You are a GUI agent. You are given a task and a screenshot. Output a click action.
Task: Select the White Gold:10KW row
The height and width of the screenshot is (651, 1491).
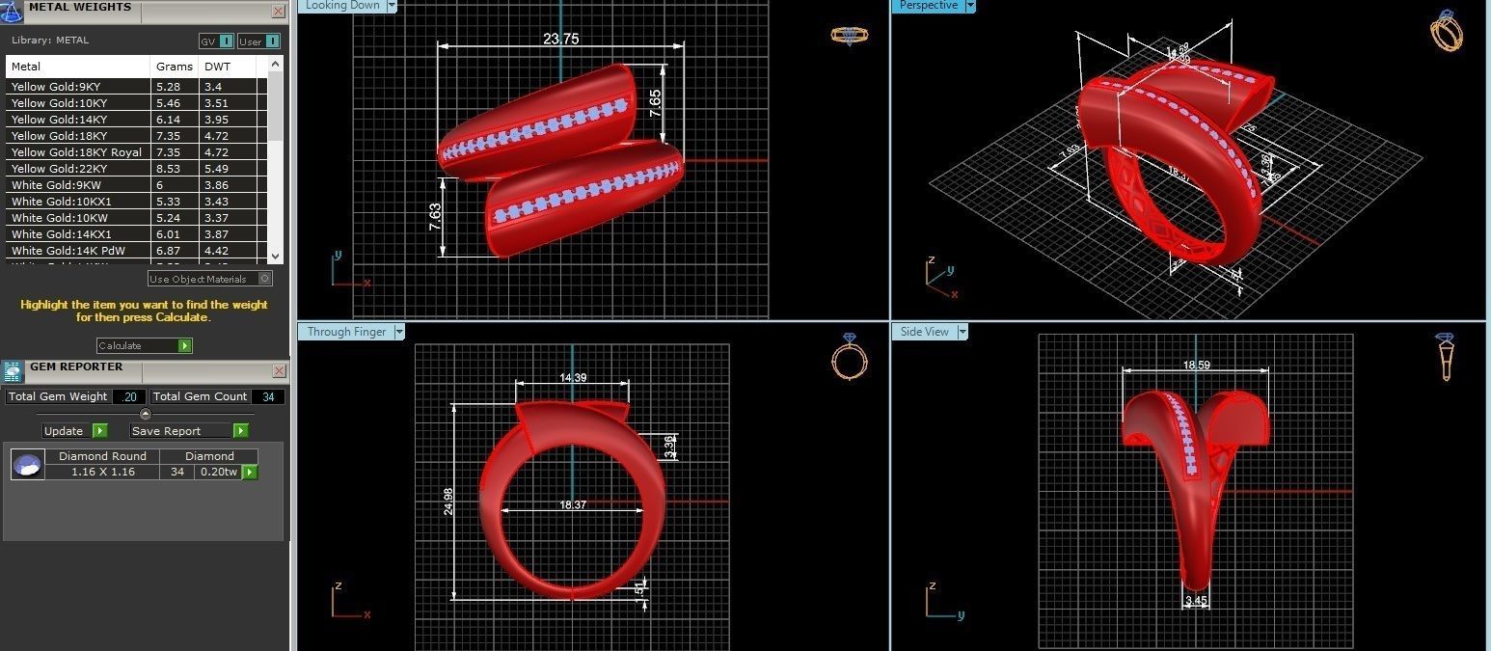(137, 218)
